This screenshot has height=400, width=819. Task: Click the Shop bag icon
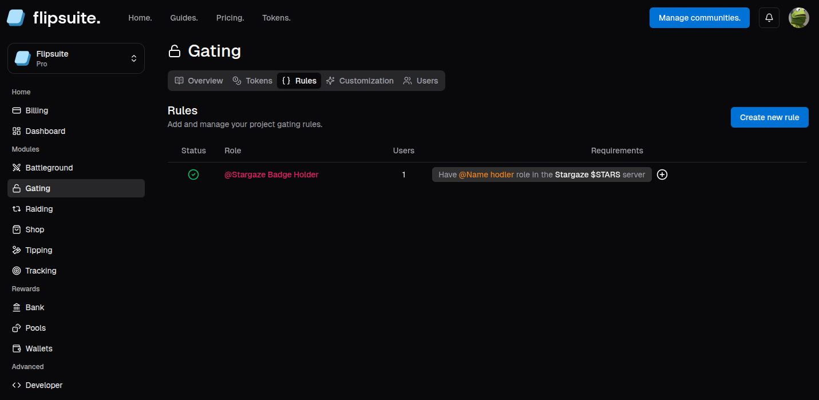[17, 229]
